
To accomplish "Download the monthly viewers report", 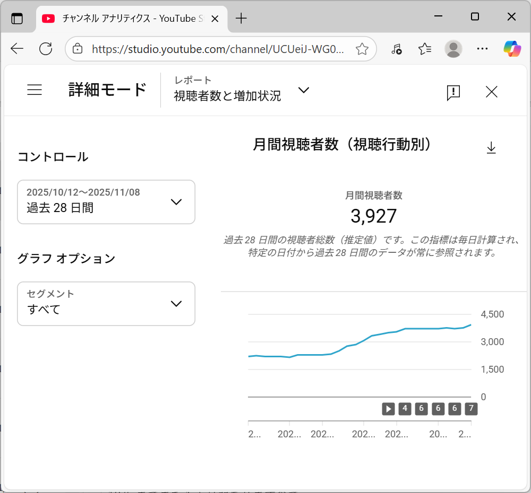I will pos(491,148).
